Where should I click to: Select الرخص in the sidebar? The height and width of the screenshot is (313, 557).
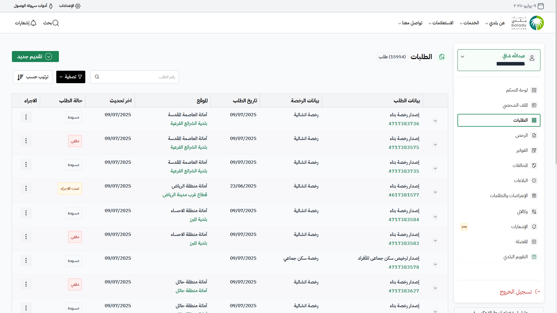pyautogui.click(x=521, y=135)
